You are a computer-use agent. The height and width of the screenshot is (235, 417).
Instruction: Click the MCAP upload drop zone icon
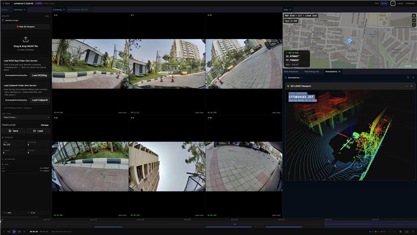click(26, 39)
